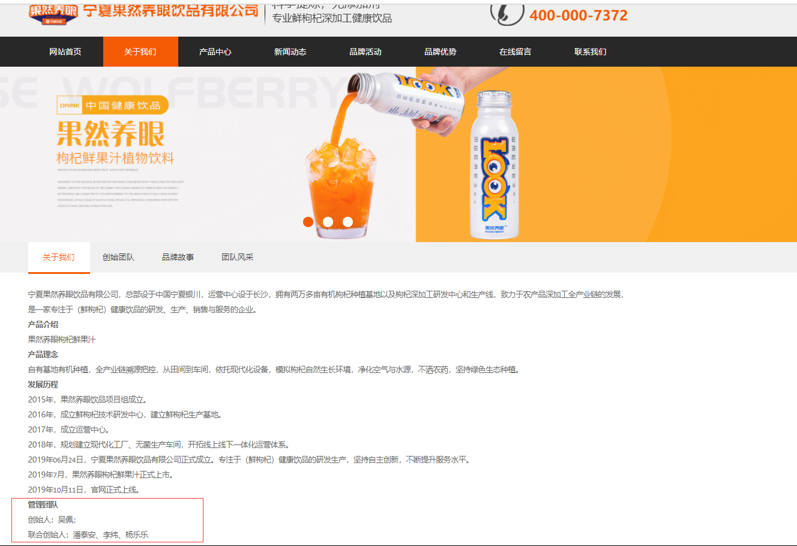Click the 400-000-7372 phone number
Screen dimensions: 797x546
click(578, 16)
